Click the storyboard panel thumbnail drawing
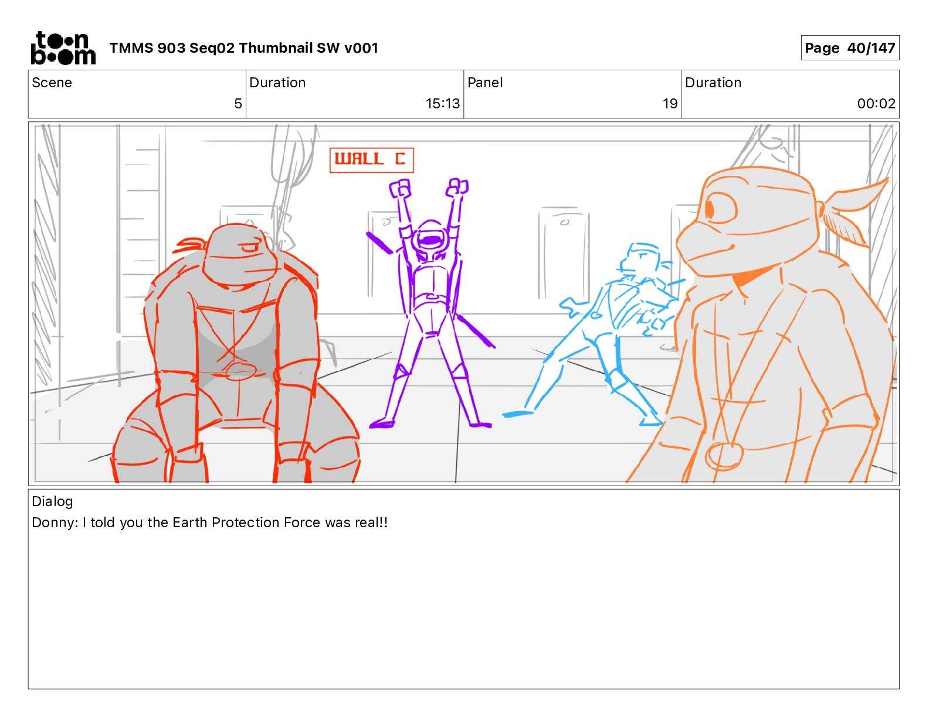 coord(464,303)
